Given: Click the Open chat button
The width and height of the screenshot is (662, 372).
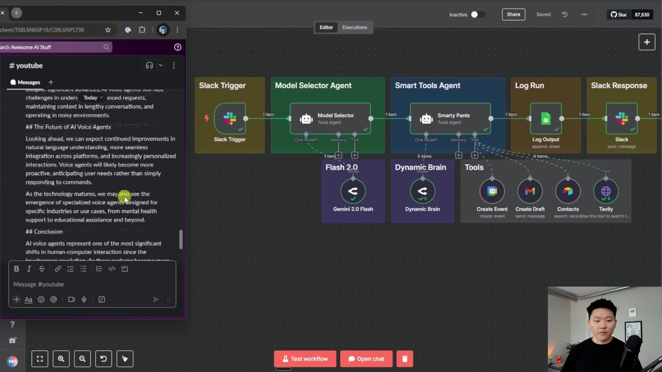Looking at the screenshot, I should point(366,359).
